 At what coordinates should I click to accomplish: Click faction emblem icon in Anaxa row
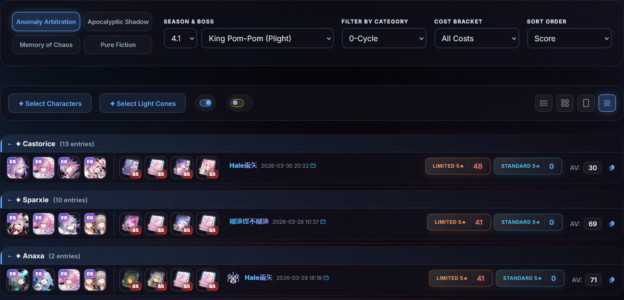(x=233, y=278)
